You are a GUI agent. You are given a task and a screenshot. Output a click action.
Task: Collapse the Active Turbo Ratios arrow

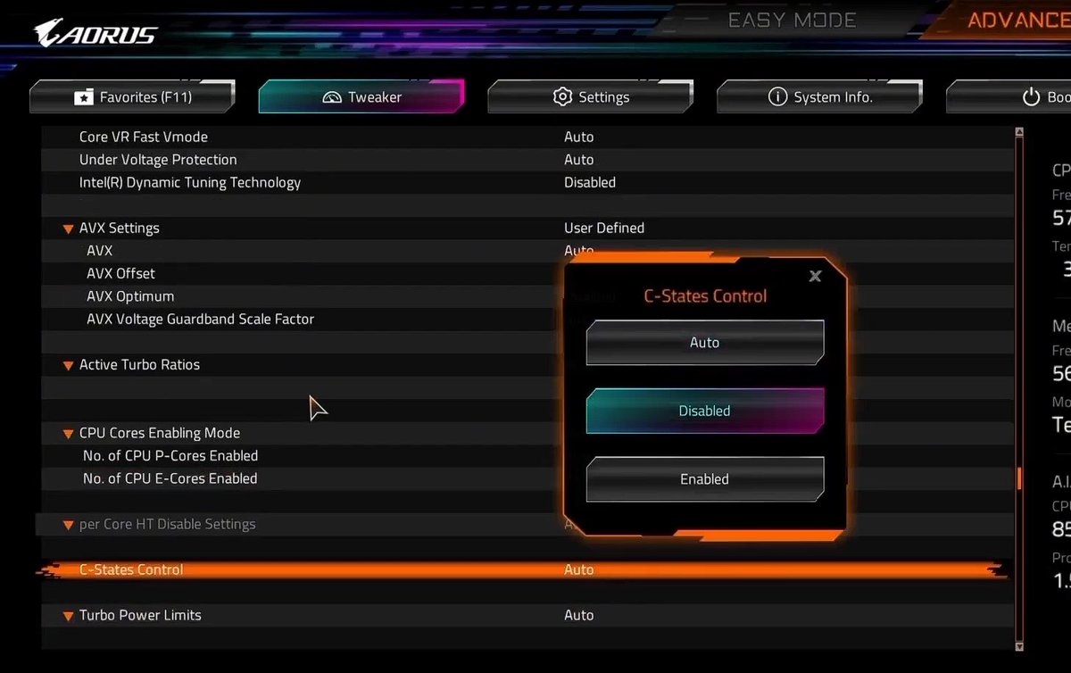click(x=68, y=366)
